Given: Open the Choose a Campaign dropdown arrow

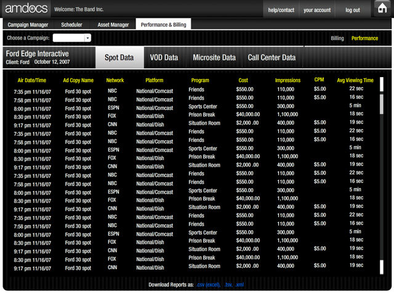Looking at the screenshot, I should point(87,38).
